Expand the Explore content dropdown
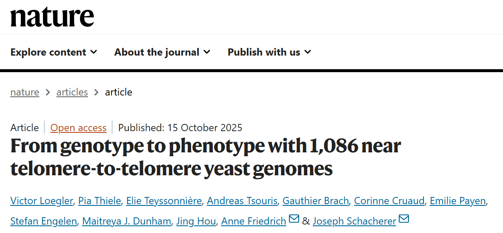503x233 pixels. [x=54, y=52]
